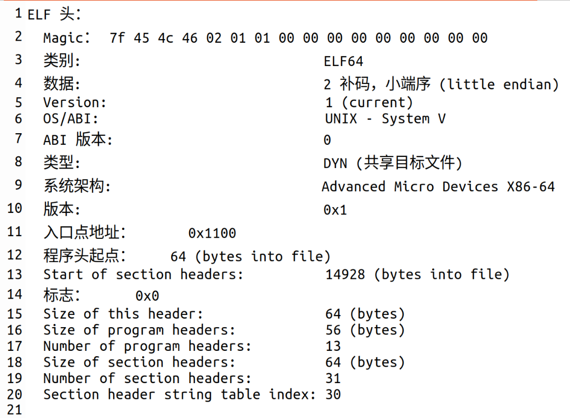Viewport: 570px width, 418px height.
Task: Click the DYN type value
Action: [393, 163]
